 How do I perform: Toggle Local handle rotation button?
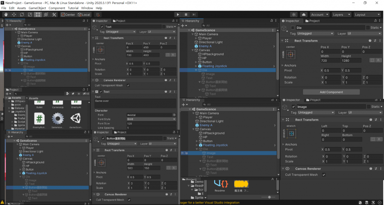(x=84, y=15)
